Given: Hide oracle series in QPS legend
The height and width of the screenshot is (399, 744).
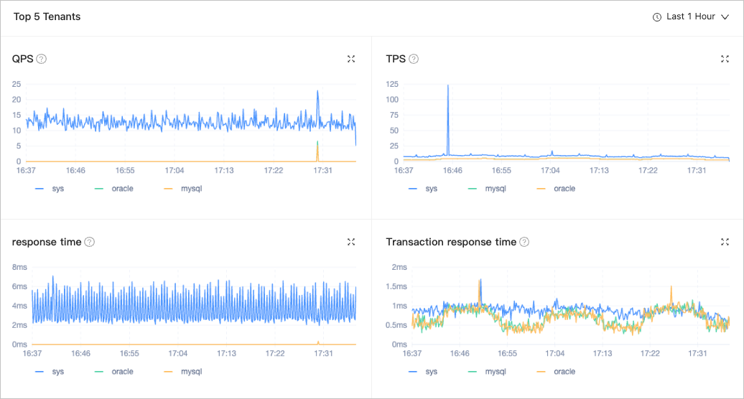Looking at the screenshot, I should [122, 189].
